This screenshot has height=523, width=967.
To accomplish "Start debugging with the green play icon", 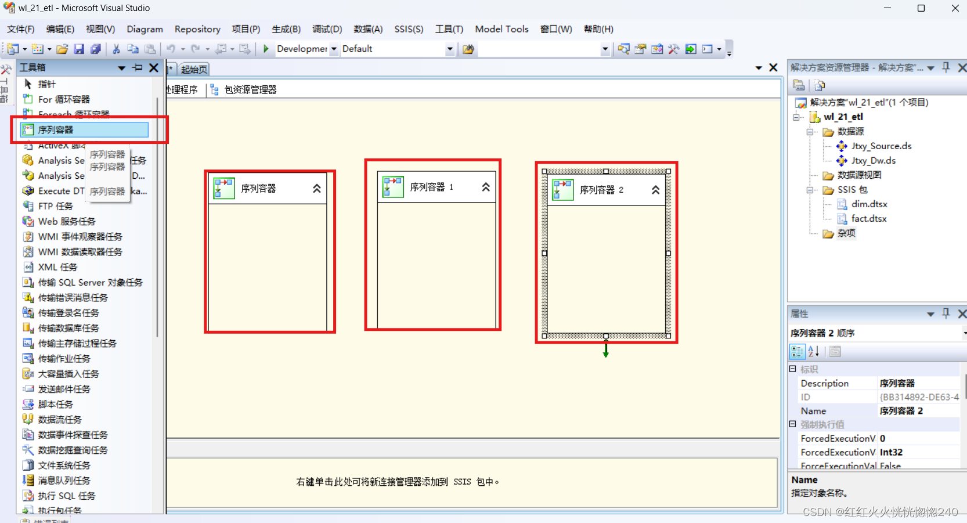I will (266, 49).
